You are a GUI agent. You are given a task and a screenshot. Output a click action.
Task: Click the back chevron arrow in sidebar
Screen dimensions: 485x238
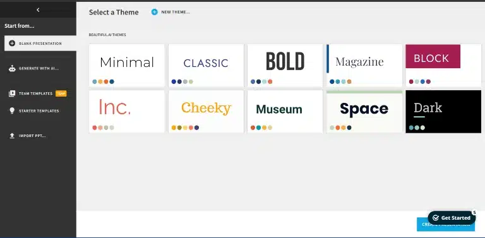(x=38, y=10)
